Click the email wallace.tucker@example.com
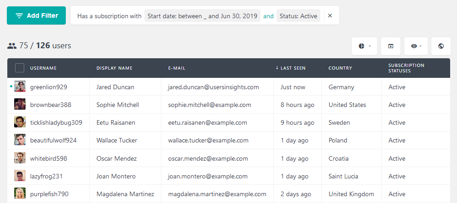This screenshot has width=457, height=203. pyautogui.click(x=208, y=140)
